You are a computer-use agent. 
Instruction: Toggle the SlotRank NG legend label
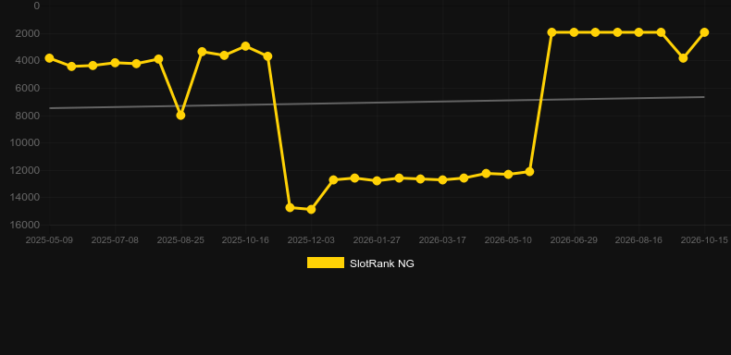point(382,263)
